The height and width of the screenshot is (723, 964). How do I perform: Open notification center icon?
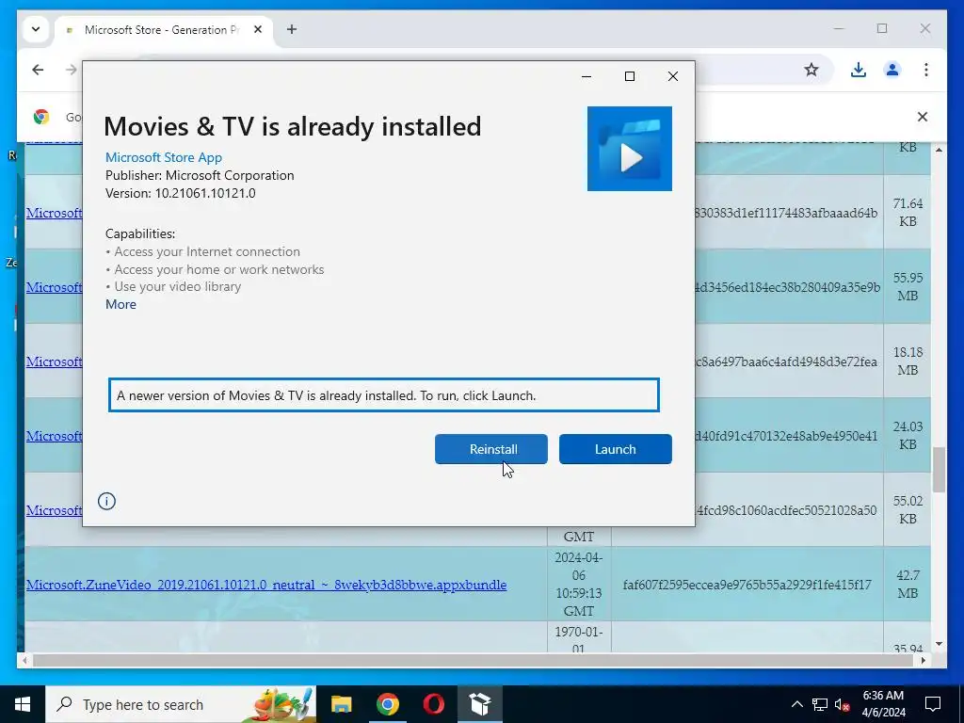pyautogui.click(x=933, y=704)
